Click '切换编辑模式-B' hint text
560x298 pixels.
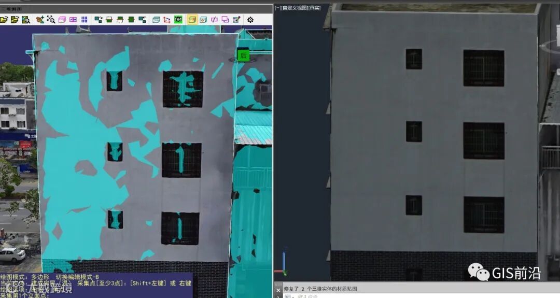point(77,277)
